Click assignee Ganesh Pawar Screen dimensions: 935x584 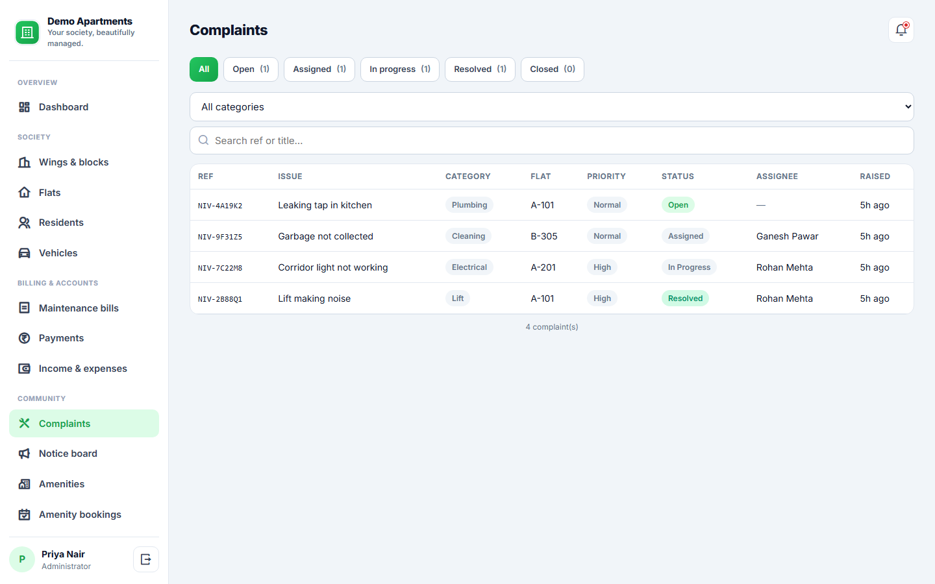(x=787, y=236)
